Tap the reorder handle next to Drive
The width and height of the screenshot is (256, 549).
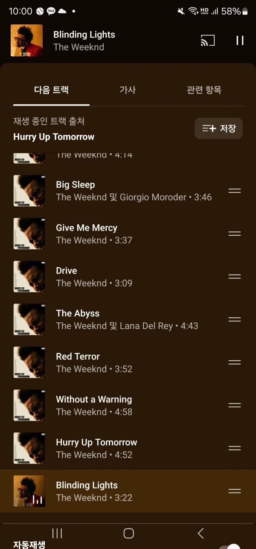(235, 277)
